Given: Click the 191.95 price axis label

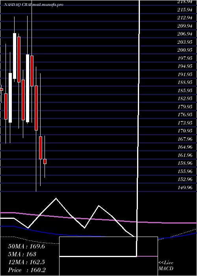Looking at the screenshot, I should (x=185, y=74).
